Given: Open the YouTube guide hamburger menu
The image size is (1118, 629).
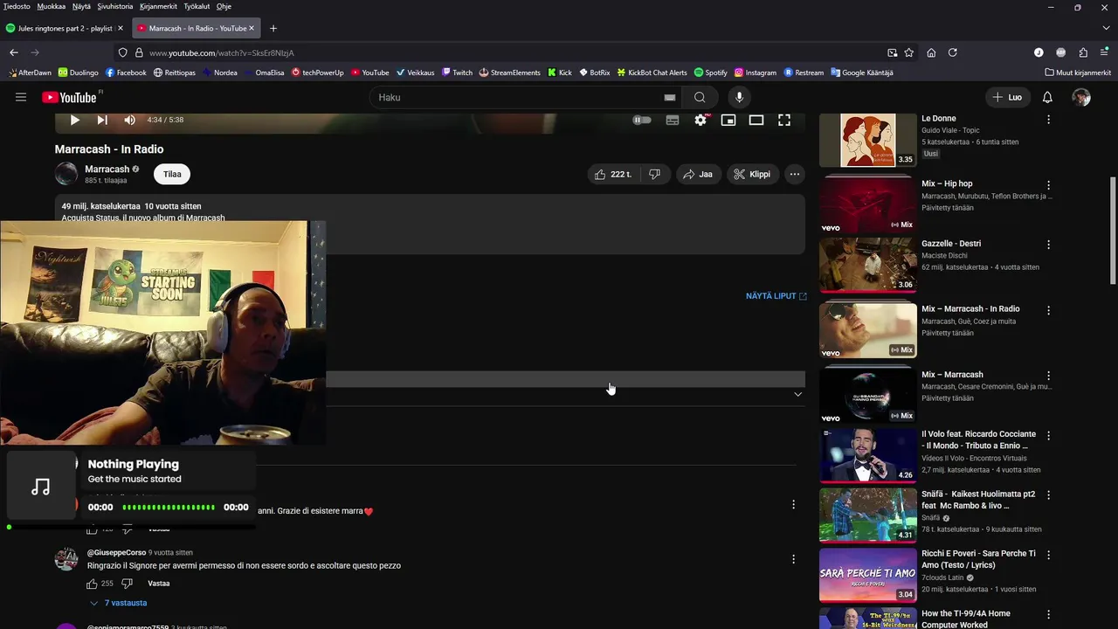Looking at the screenshot, I should click(x=21, y=97).
